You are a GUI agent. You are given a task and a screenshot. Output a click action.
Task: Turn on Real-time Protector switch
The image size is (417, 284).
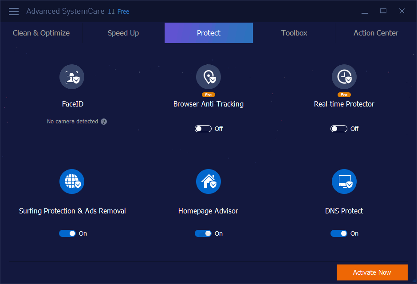coord(339,129)
